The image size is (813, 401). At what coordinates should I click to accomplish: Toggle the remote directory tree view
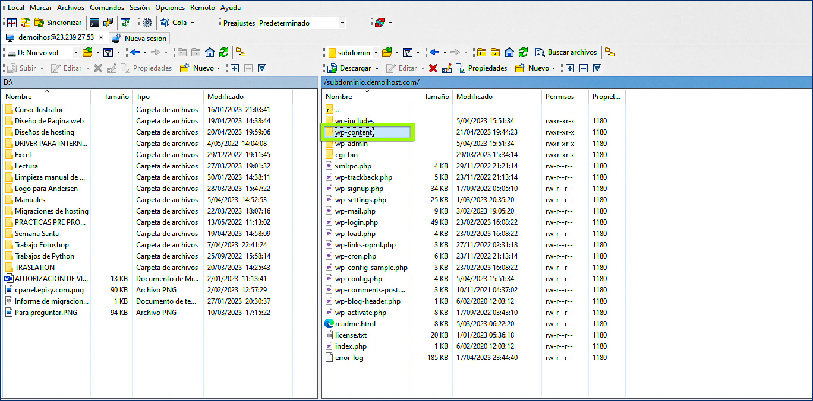tap(609, 52)
